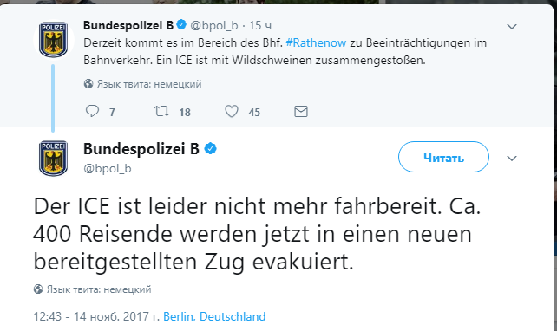Click the 12:43 14 нояб. 2017 timestamp

(x=96, y=316)
